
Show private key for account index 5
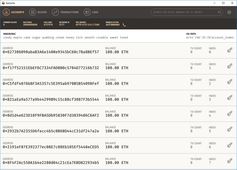coord(230,129)
